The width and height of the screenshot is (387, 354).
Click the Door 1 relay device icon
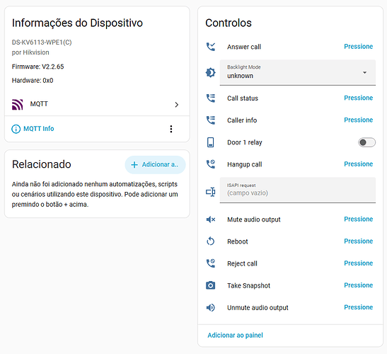(x=211, y=142)
